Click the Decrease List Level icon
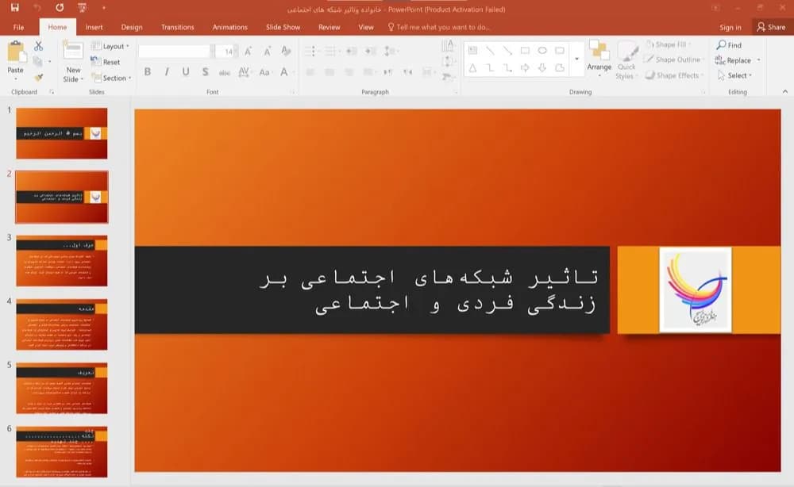794x487 pixels. [x=352, y=51]
